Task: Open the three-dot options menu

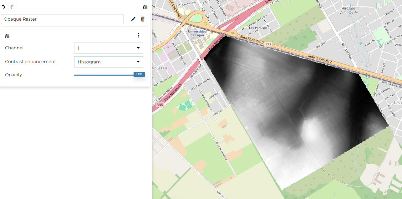Action: point(139,36)
